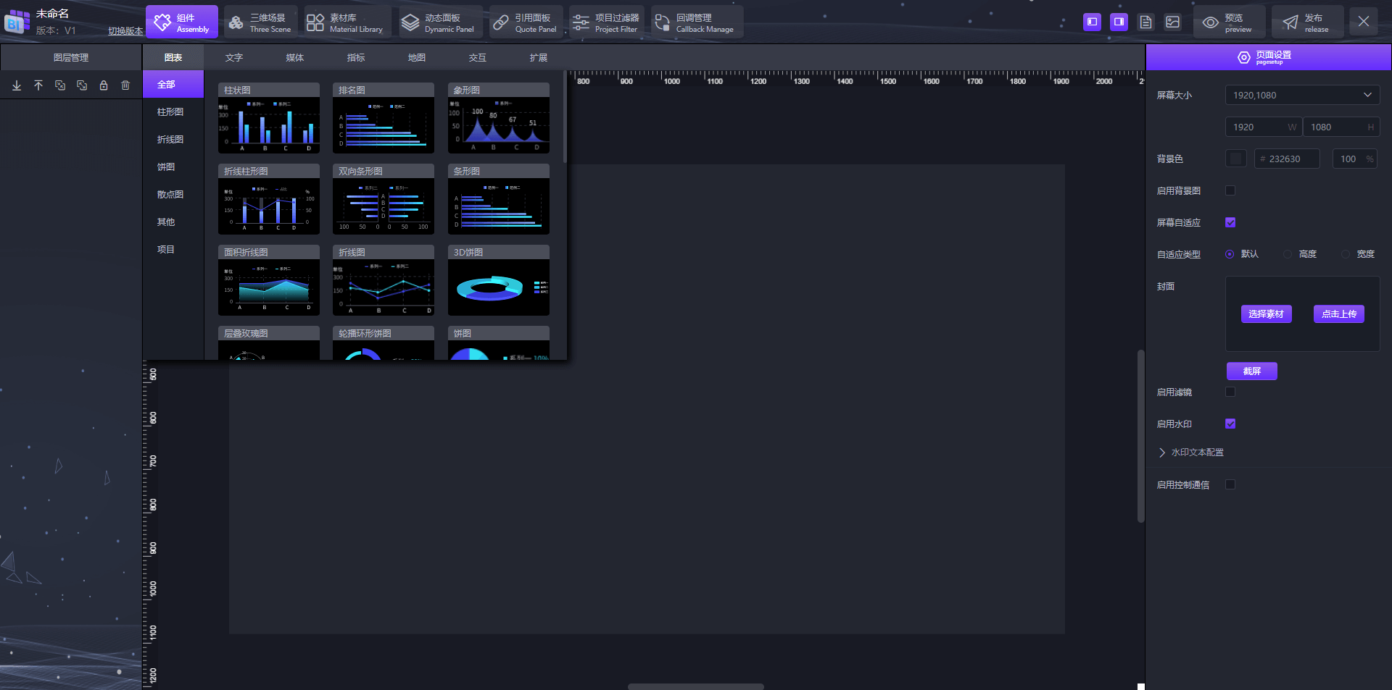Pick the 3D饼图 chart thumbnail
Viewport: 1392px width, 690px height.
click(499, 280)
